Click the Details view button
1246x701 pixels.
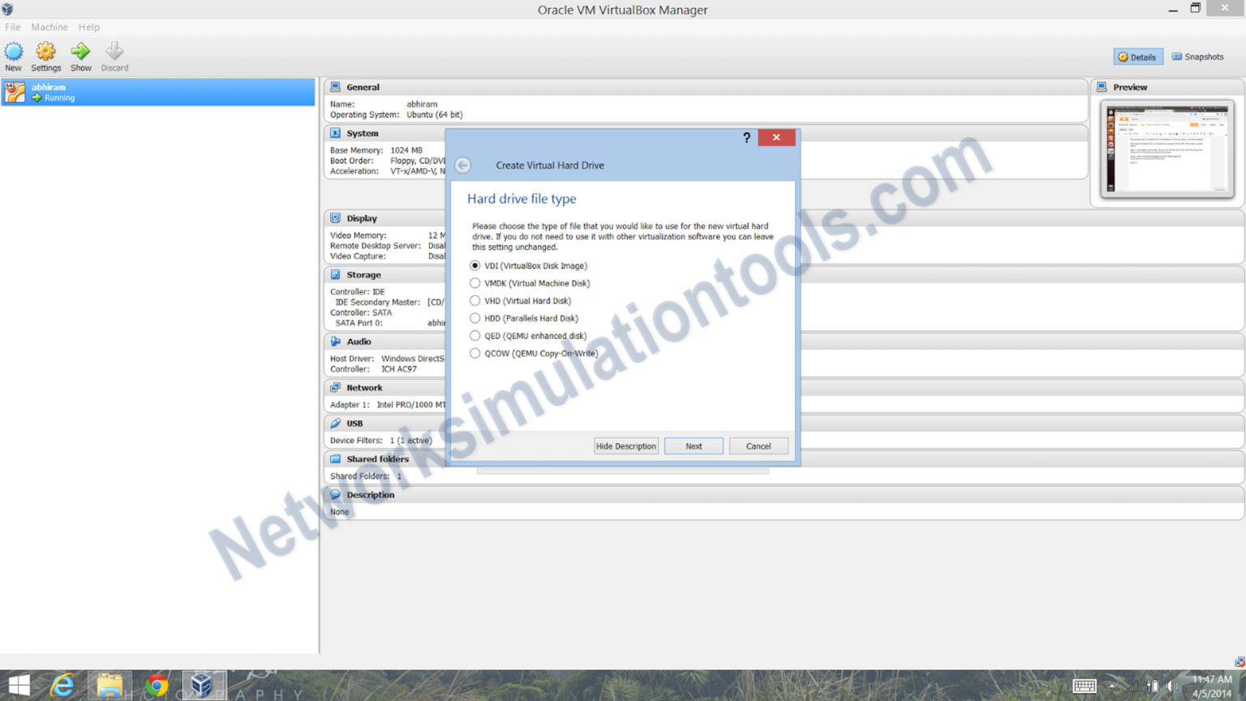pos(1137,56)
